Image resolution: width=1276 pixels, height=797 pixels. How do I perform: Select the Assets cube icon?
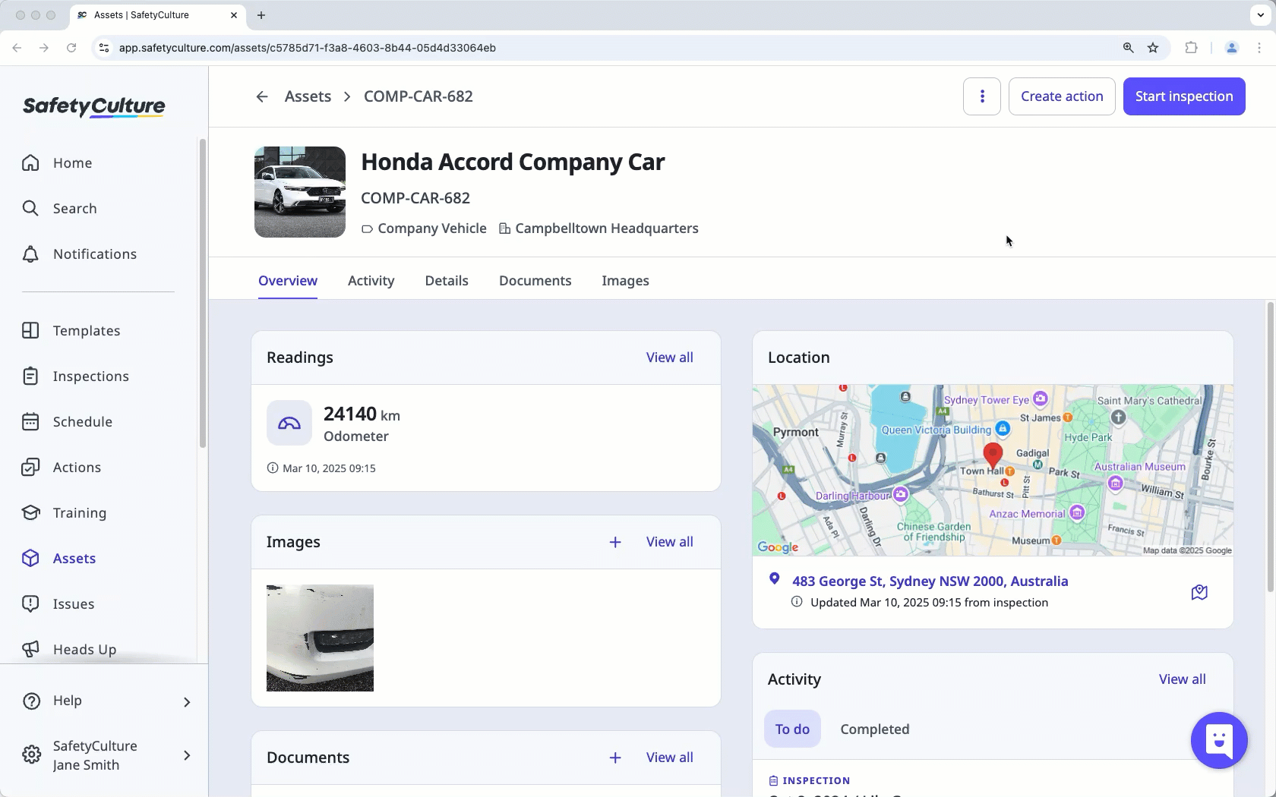pos(30,559)
